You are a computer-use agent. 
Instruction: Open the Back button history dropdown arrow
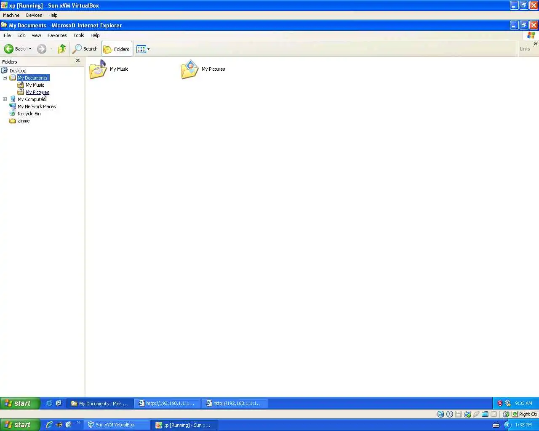30,49
